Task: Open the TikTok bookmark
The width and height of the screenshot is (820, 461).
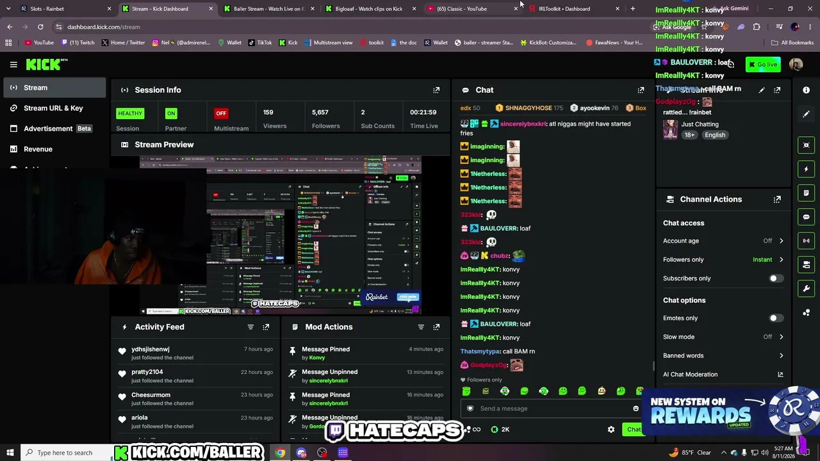Action: coord(259,43)
